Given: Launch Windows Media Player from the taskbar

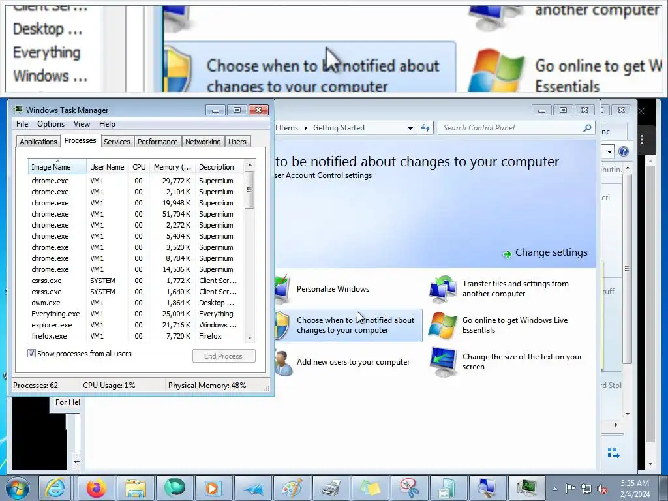Looking at the screenshot, I should coord(213,488).
